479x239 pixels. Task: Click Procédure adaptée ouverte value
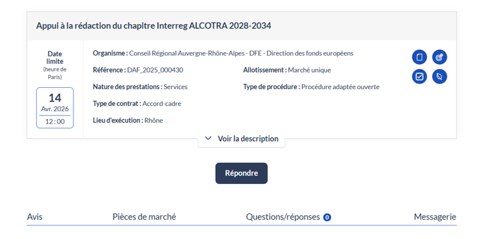340,87
